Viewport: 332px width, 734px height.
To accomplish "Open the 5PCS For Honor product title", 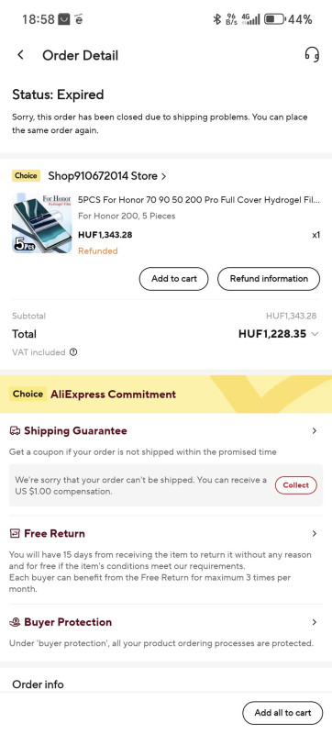I will tap(199, 200).
